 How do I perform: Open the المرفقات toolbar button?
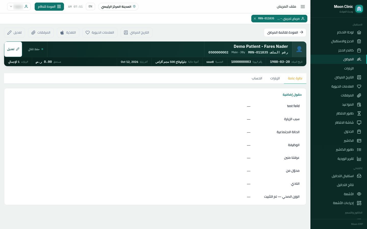click(x=41, y=33)
